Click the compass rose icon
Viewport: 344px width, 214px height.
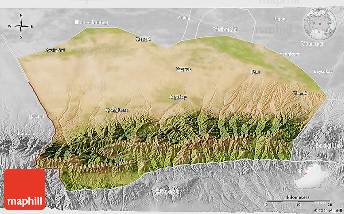point(21,26)
